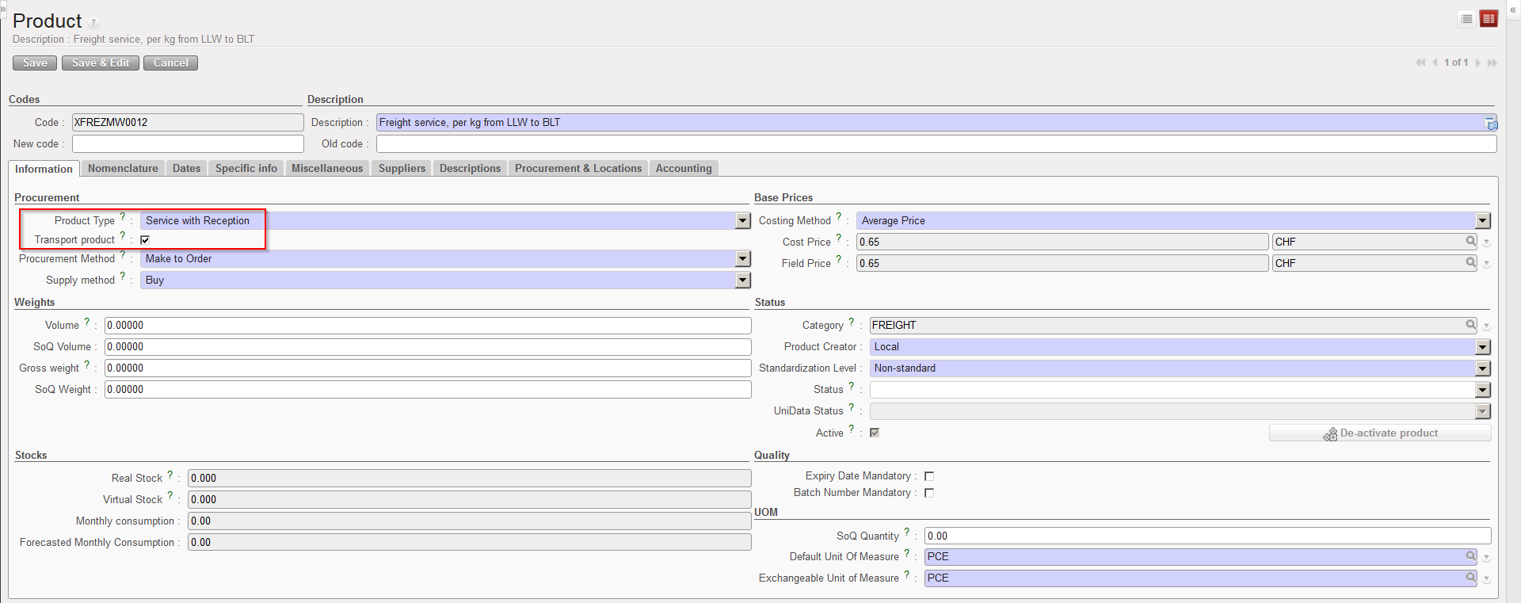Click the Cancel button
The image size is (1521, 603).
170,63
